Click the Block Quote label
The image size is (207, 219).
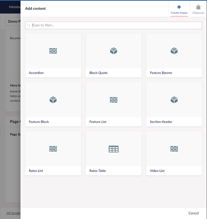click(x=99, y=73)
